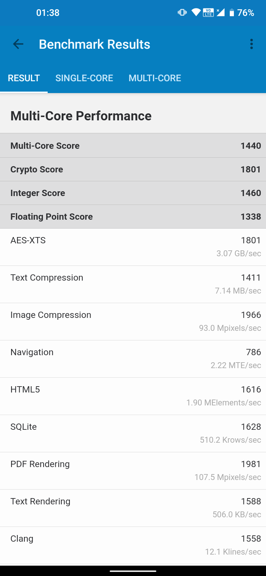Tap the VoLTE status icon
This screenshot has height=576, width=266.
pyautogui.click(x=208, y=13)
